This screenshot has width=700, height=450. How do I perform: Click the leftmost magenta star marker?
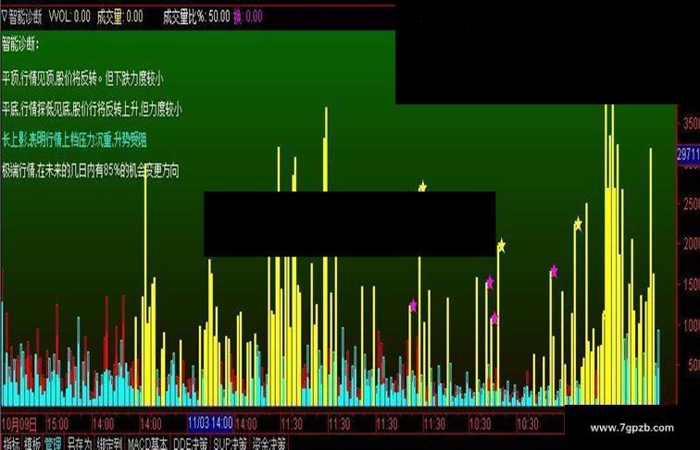click(413, 306)
